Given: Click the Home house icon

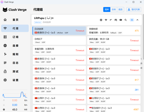Looking at the screenshot, I should (x=5, y=20).
